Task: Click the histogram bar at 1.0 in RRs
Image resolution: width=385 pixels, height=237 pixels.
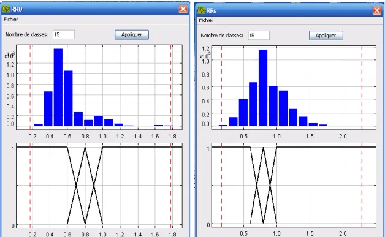Action: tap(273, 106)
